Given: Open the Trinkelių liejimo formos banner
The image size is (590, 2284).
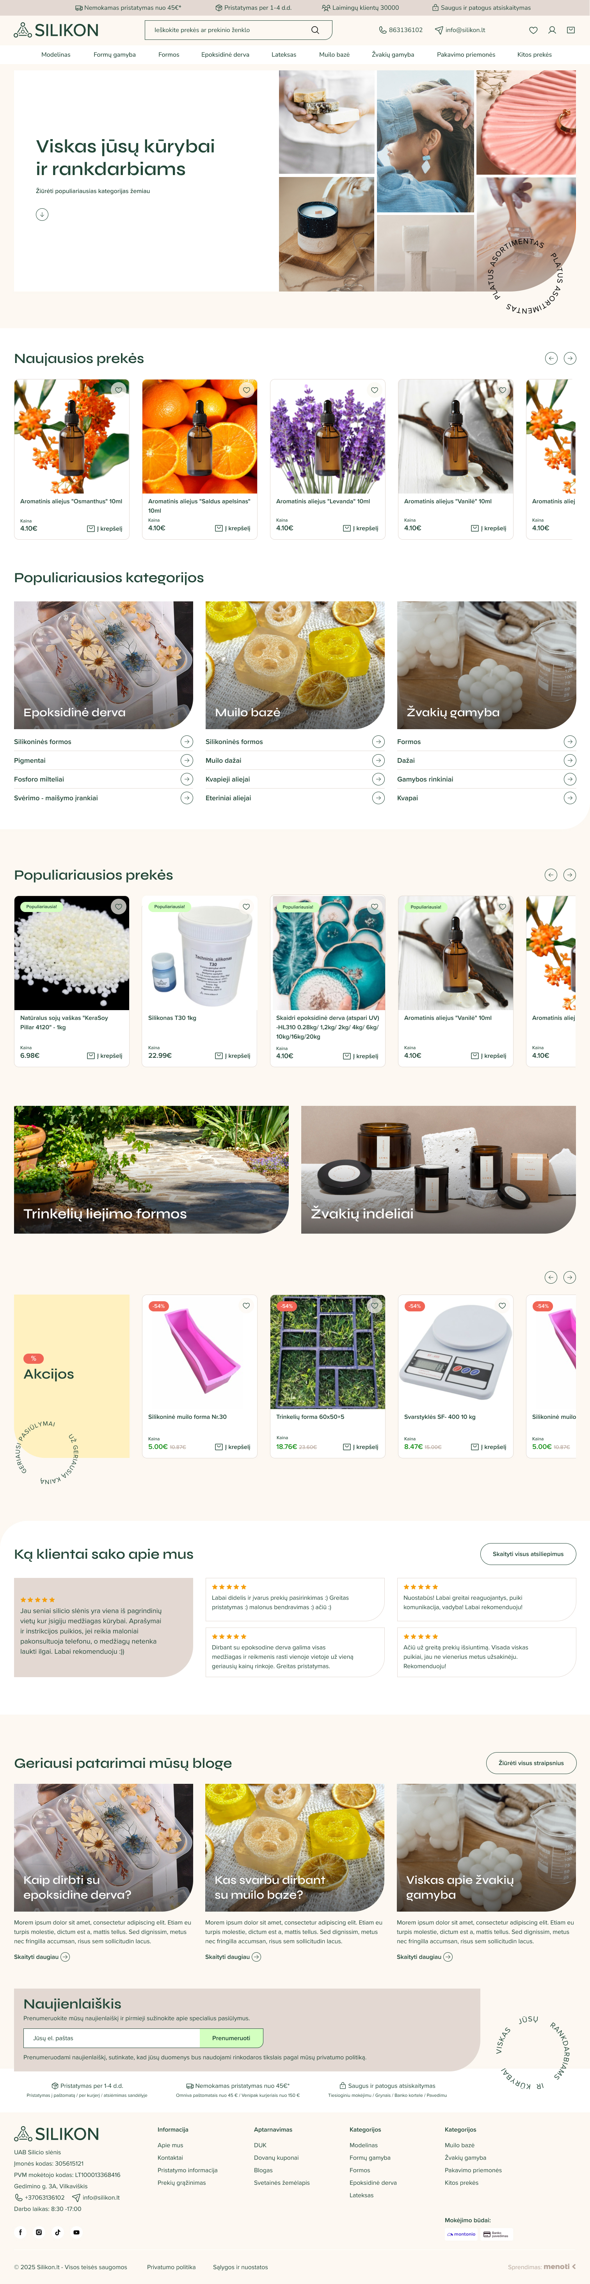Looking at the screenshot, I should point(151,1170).
